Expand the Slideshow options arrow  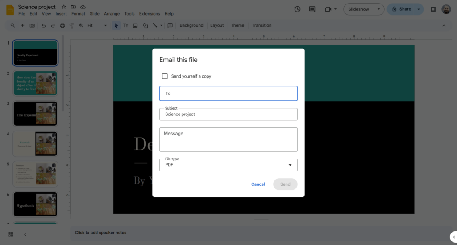click(379, 9)
